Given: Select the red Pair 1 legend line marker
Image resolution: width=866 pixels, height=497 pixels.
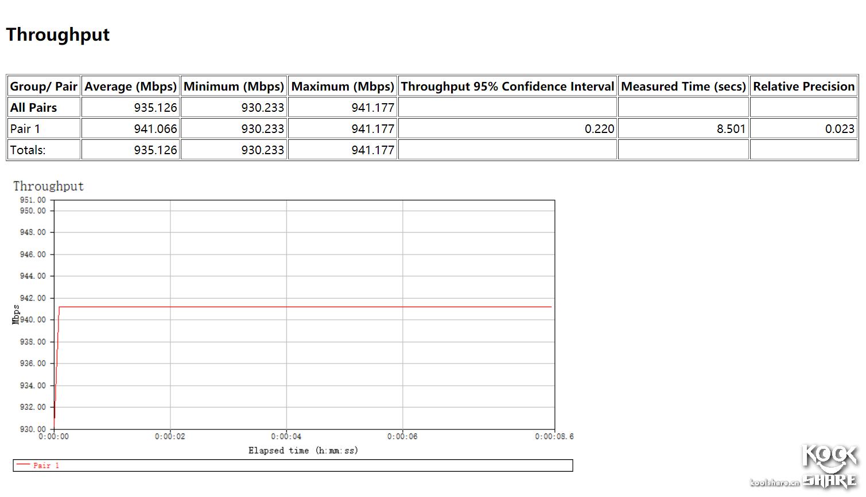Looking at the screenshot, I should tap(23, 465).
